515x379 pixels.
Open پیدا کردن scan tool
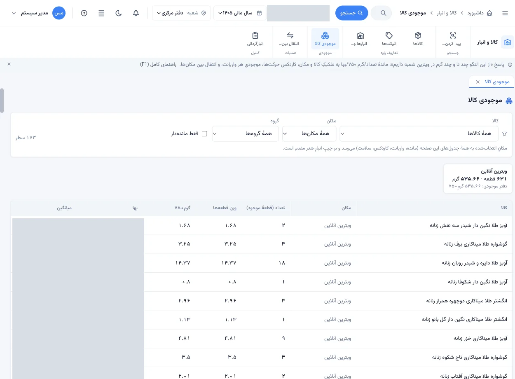click(x=453, y=39)
